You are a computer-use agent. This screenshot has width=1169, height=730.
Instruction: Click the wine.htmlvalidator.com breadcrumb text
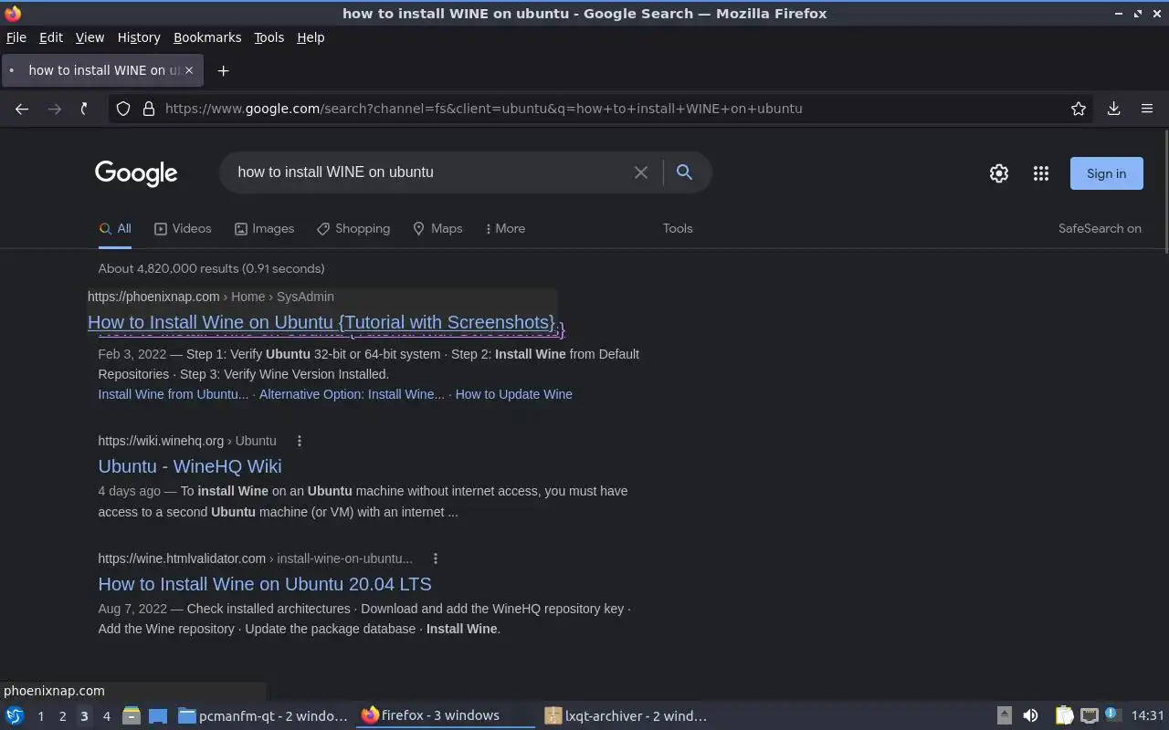256,558
